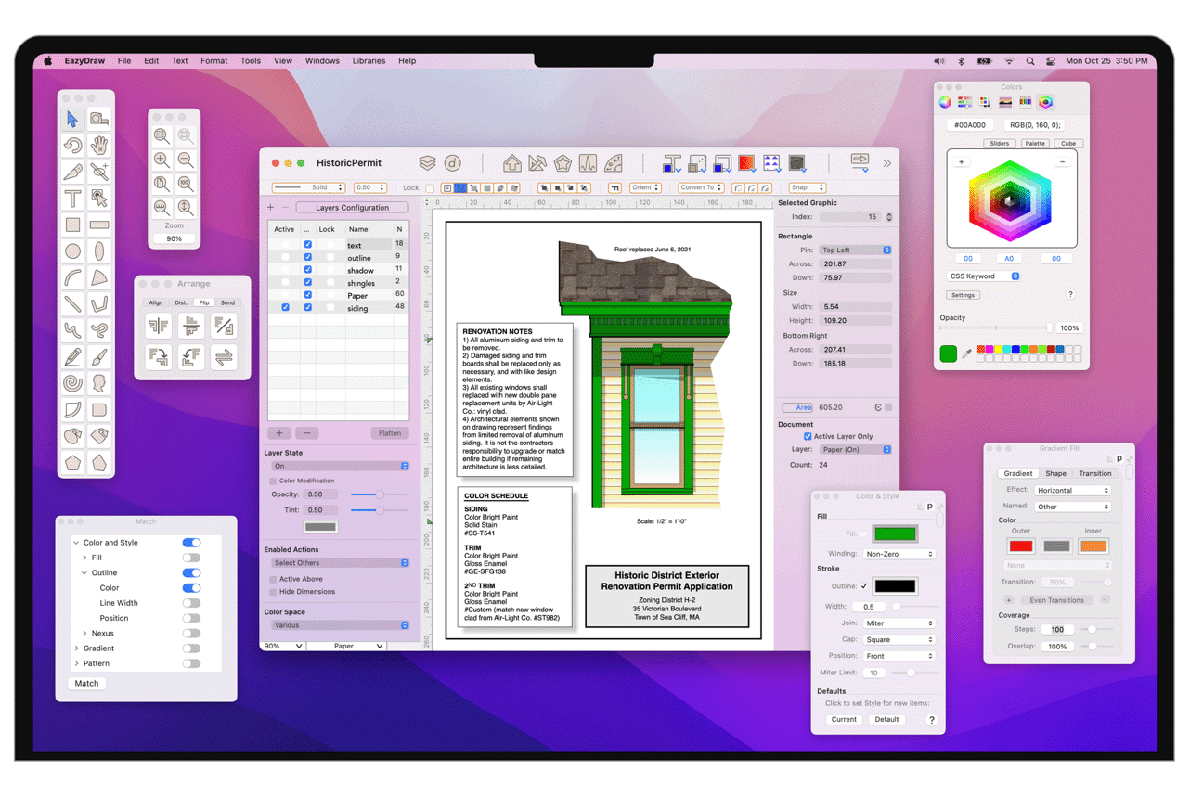1190x796 pixels.
Task: Click the layers stack icon in toolbar
Action: coord(427,163)
